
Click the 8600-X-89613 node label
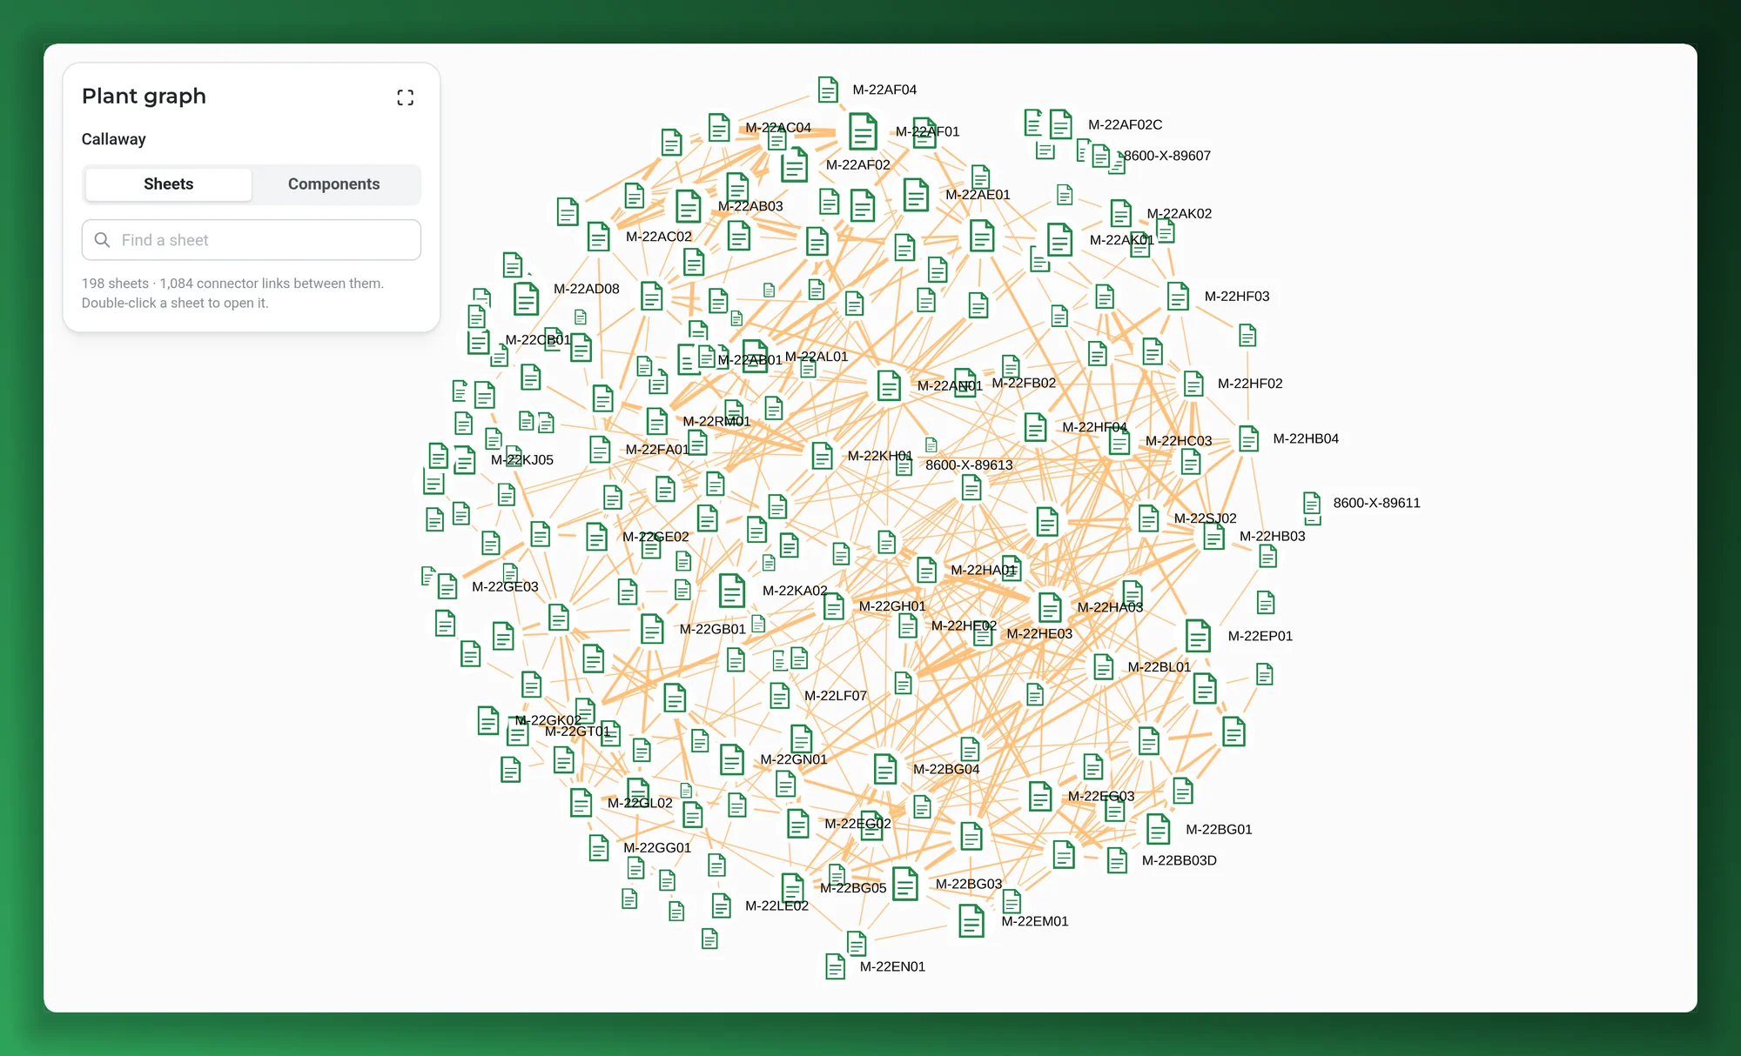(969, 465)
